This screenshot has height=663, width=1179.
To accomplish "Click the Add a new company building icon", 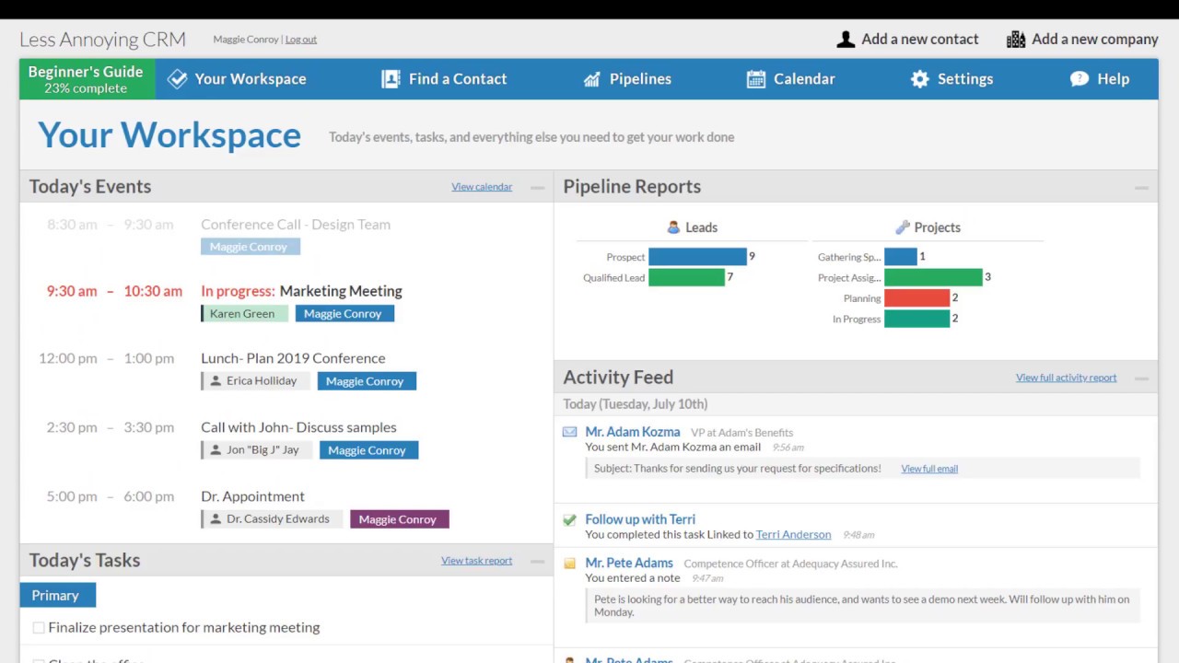I will tap(1016, 39).
